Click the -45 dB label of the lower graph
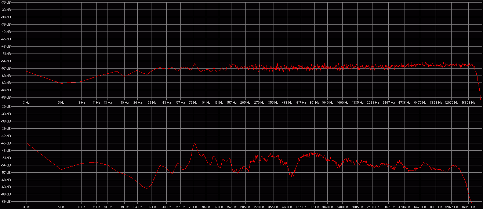The image size is (483, 209). [6, 143]
